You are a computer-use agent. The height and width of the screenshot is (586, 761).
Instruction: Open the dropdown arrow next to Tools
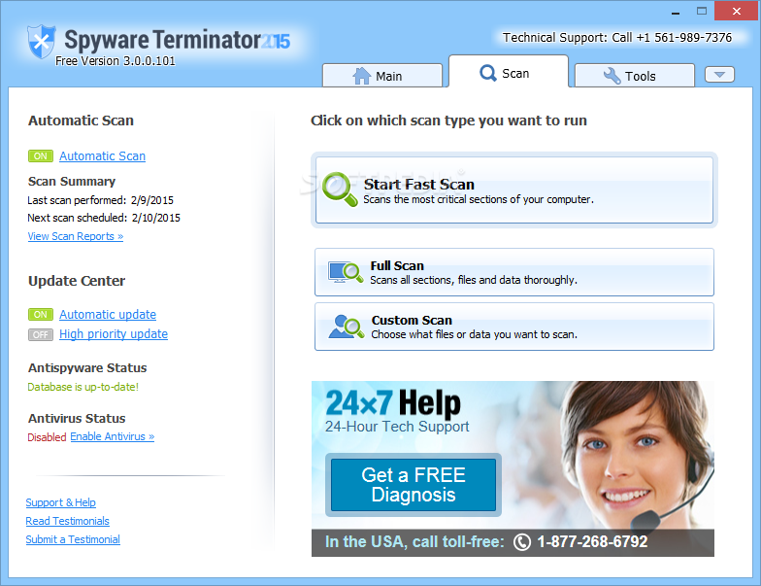pos(720,74)
